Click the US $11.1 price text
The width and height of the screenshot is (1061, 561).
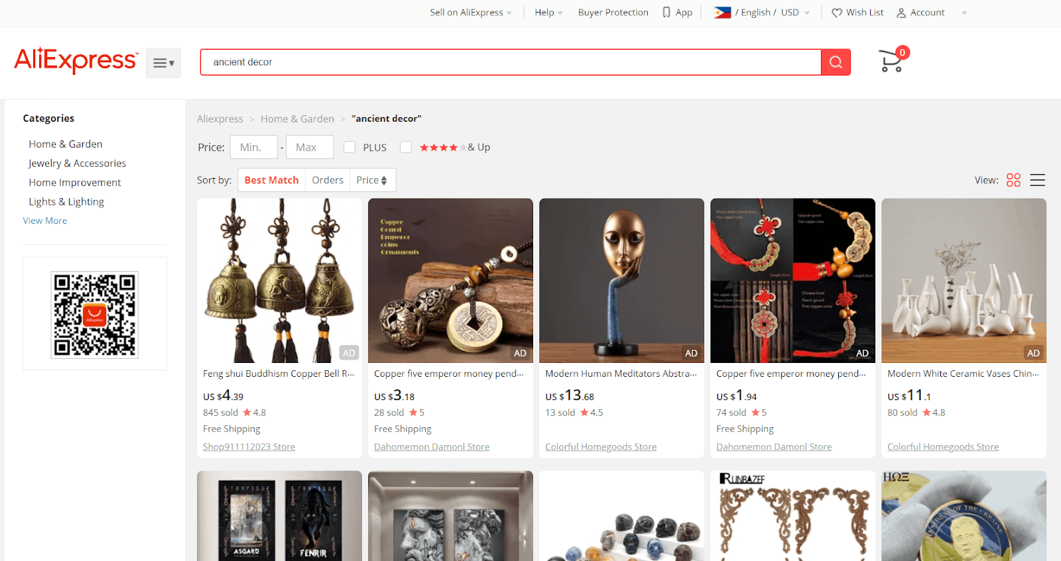coord(909,395)
